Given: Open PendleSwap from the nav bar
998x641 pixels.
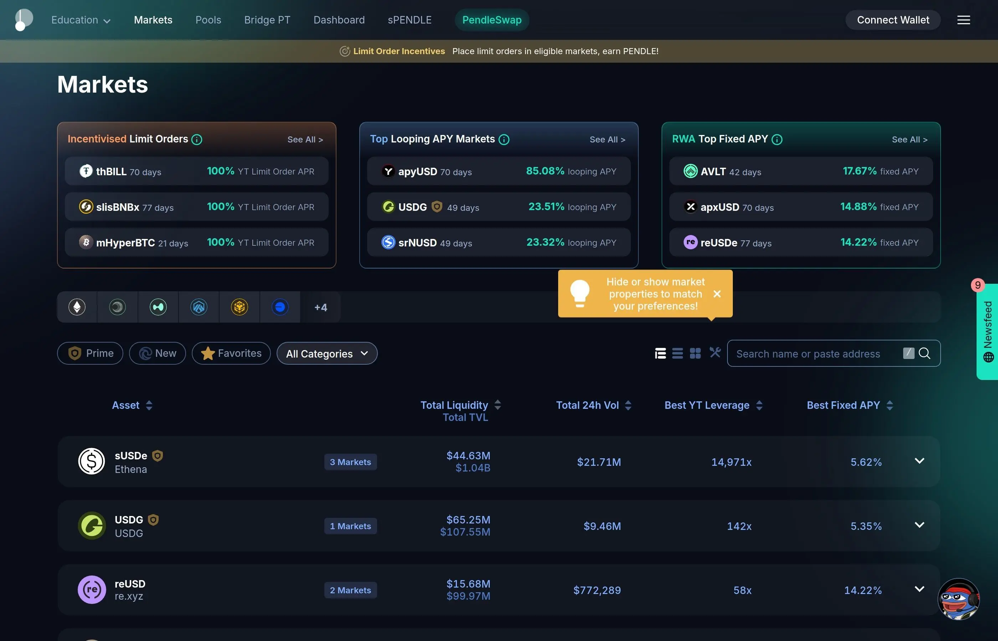Looking at the screenshot, I should click(492, 20).
